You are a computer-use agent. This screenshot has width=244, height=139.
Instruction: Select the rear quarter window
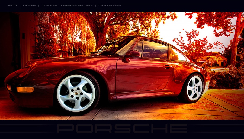click(x=177, y=55)
